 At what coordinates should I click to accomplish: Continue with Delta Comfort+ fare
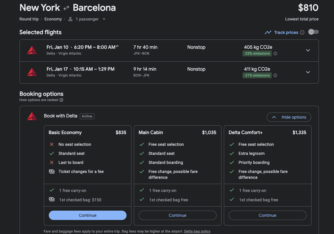click(268, 215)
